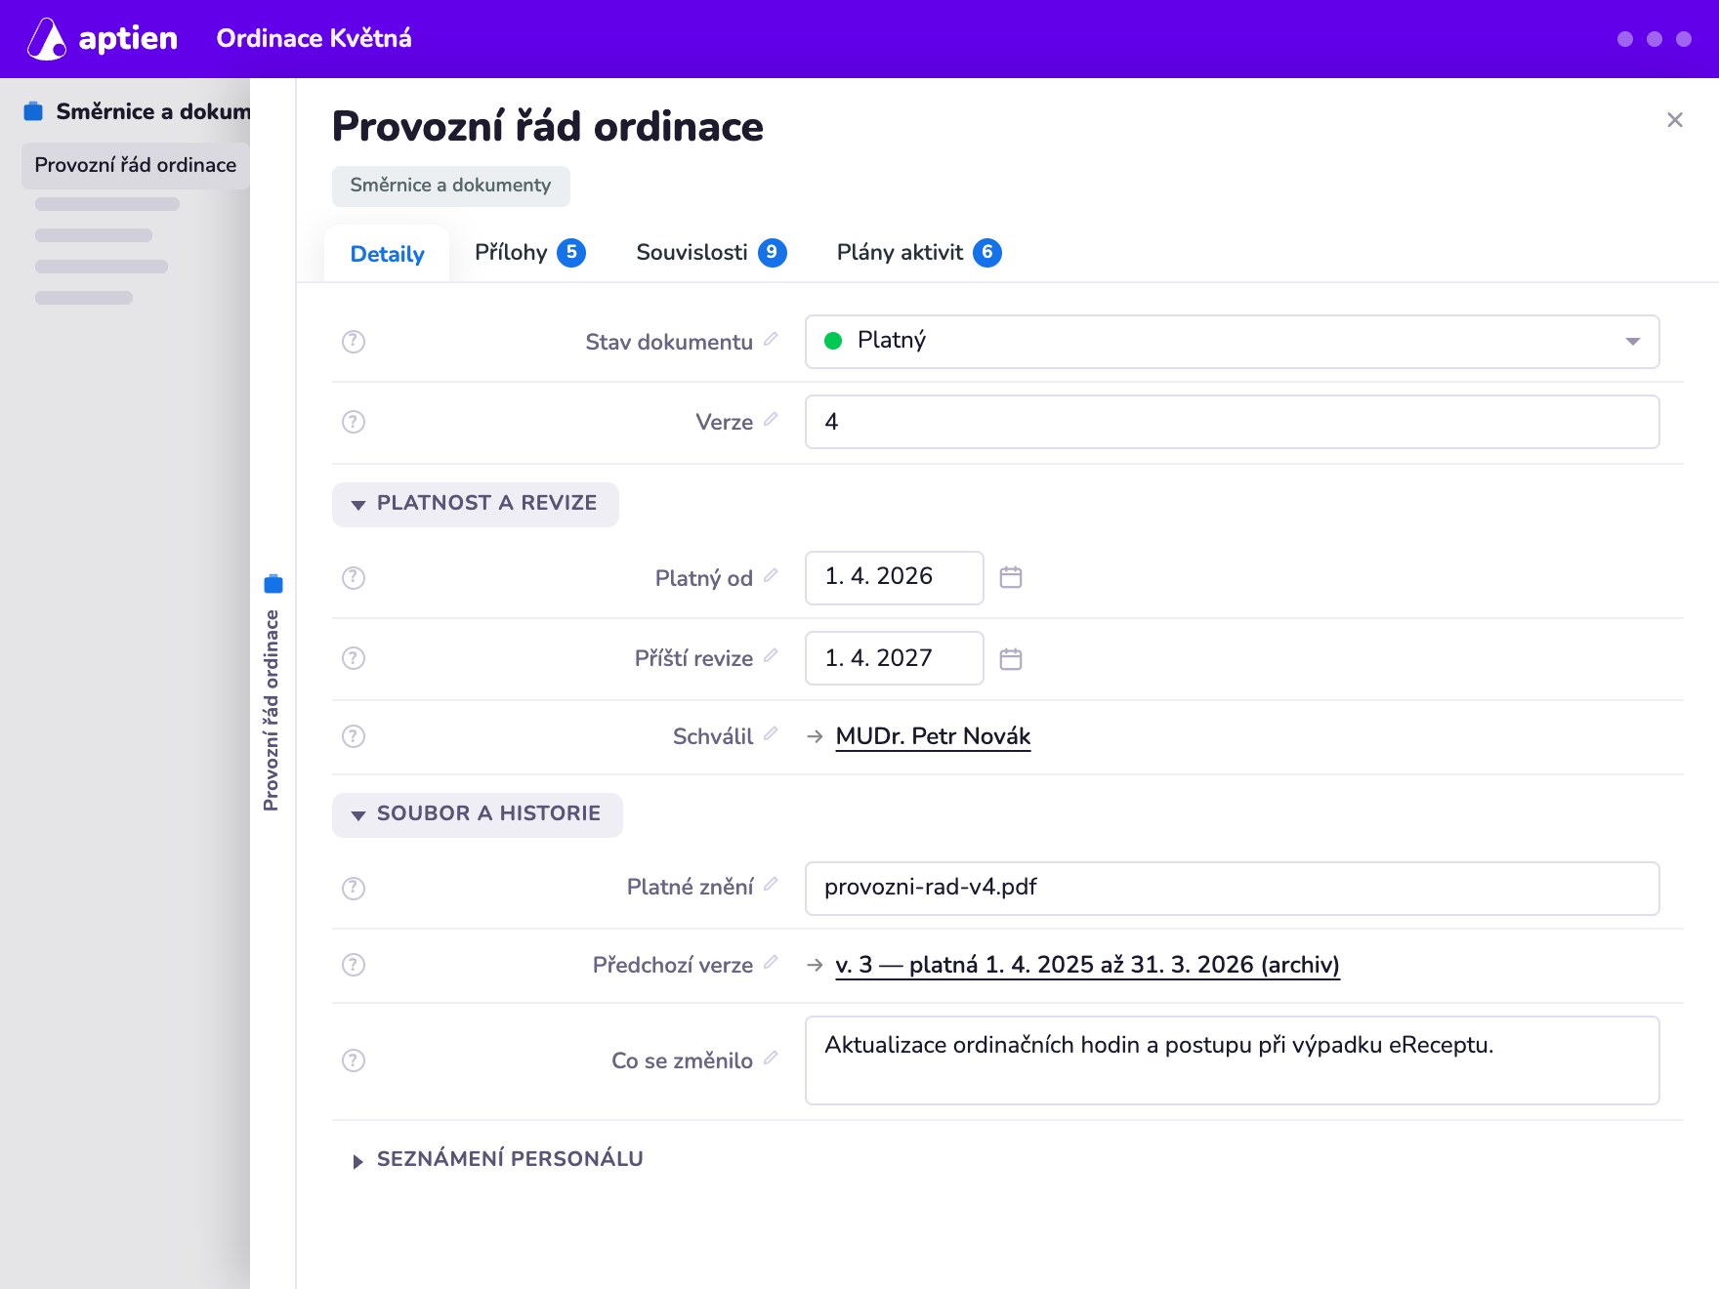Click the Příští revize date field
The width and height of the screenshot is (1719, 1289).
point(894,658)
